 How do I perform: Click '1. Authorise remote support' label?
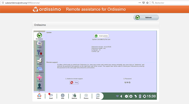tap(74, 79)
